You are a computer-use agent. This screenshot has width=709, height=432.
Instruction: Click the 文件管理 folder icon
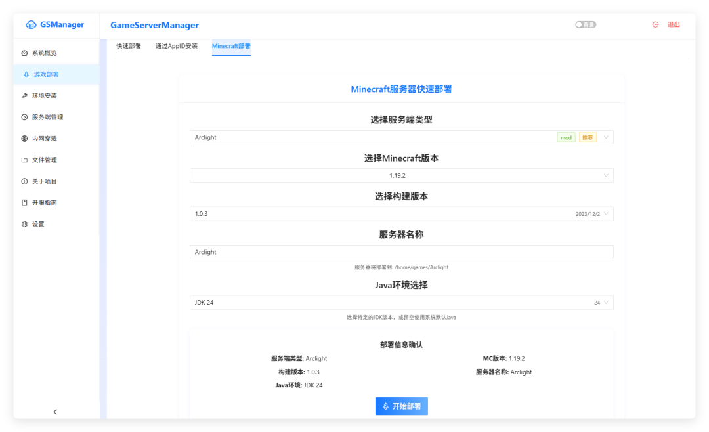24,160
